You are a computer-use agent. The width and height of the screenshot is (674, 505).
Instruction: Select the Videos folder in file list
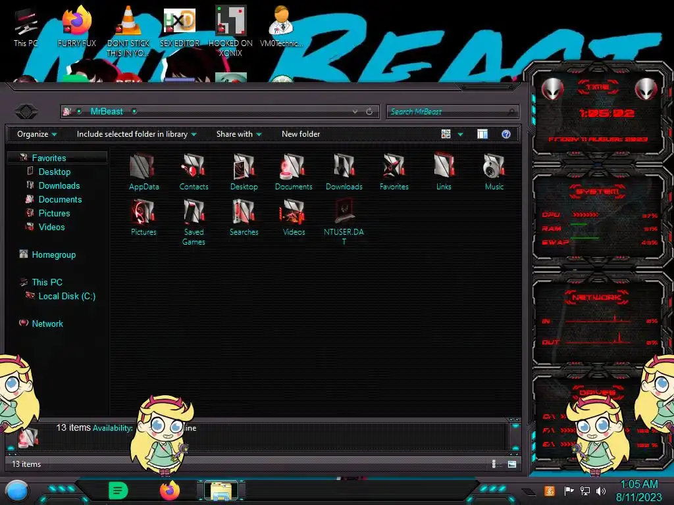click(294, 218)
